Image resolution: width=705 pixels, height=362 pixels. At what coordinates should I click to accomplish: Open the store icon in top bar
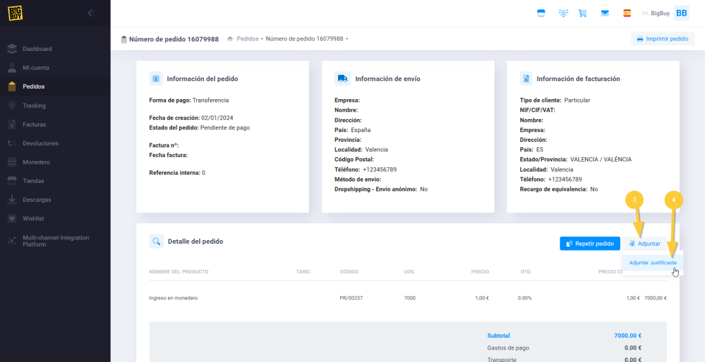pos(541,13)
